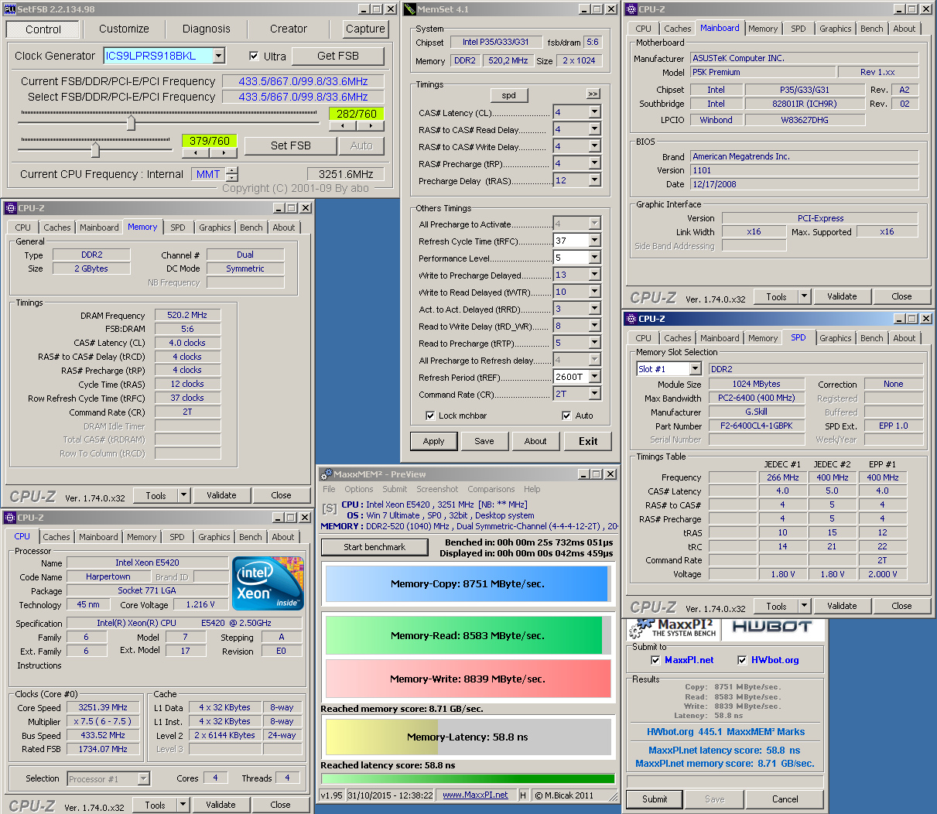
Task: Toggle the Lock mchbar checkbox in MemSet
Action: click(430, 416)
